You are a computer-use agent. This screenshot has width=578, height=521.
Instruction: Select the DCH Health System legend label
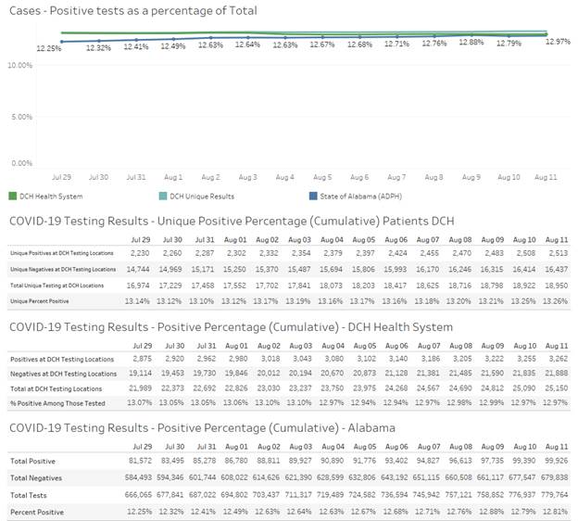click(x=51, y=197)
